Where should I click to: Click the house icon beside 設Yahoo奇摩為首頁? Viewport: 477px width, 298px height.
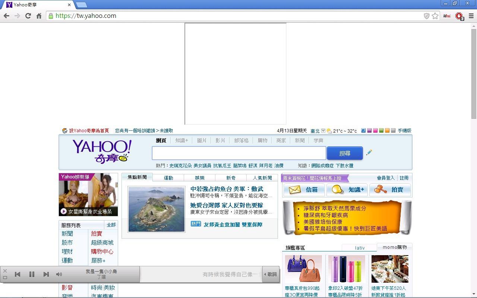click(65, 131)
